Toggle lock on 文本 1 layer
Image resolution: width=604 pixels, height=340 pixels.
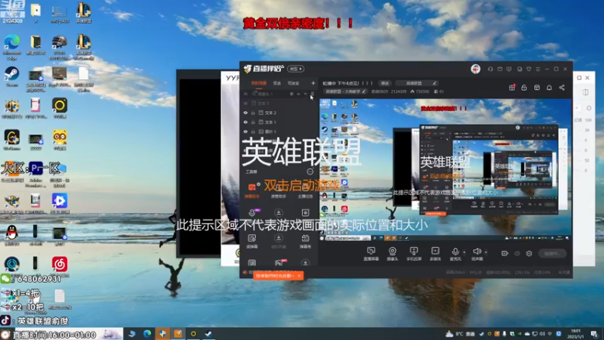coord(253,122)
